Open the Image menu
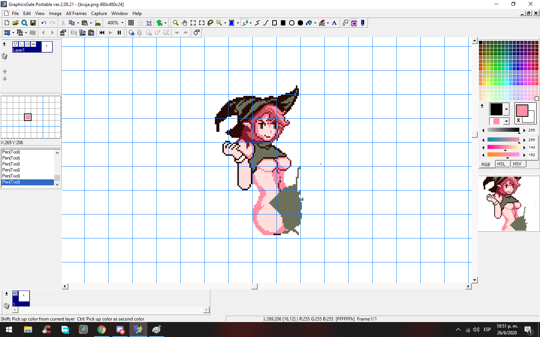The width and height of the screenshot is (540, 337). pyautogui.click(x=55, y=13)
